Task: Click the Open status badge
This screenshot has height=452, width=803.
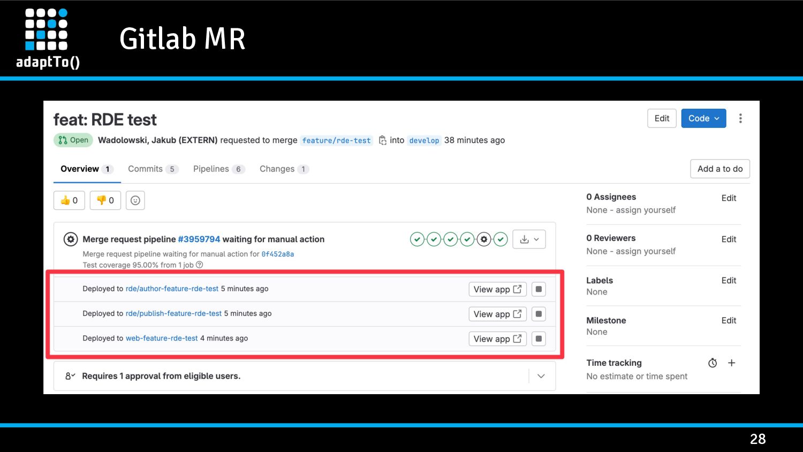Action: (73, 140)
